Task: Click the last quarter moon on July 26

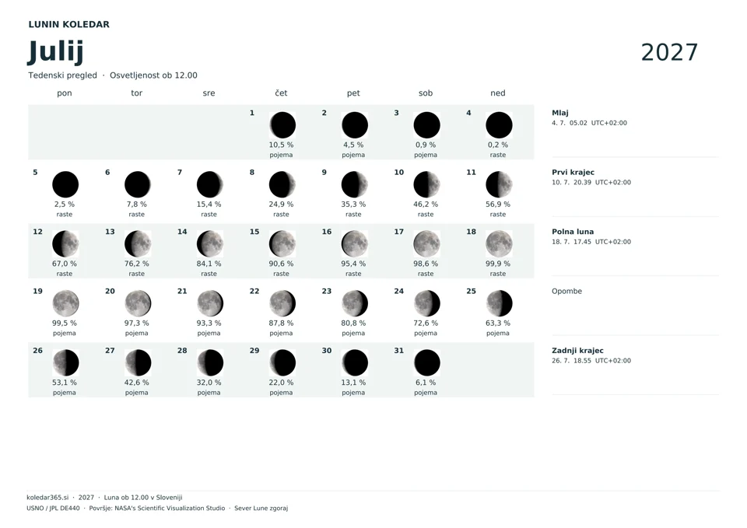Action: 65,363
